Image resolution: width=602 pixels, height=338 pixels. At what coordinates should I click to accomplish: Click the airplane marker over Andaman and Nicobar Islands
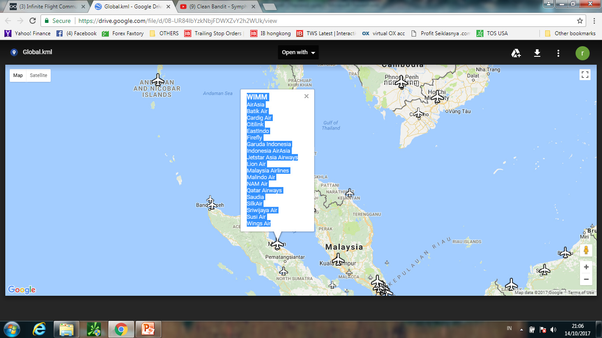click(x=158, y=80)
